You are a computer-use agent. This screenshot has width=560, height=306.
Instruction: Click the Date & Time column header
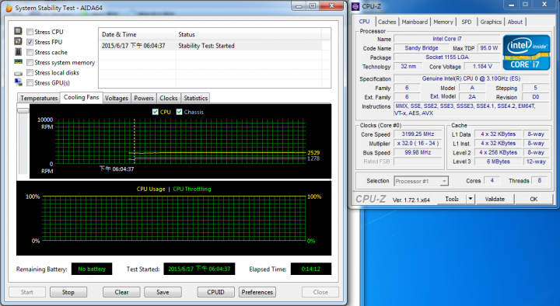click(x=137, y=35)
